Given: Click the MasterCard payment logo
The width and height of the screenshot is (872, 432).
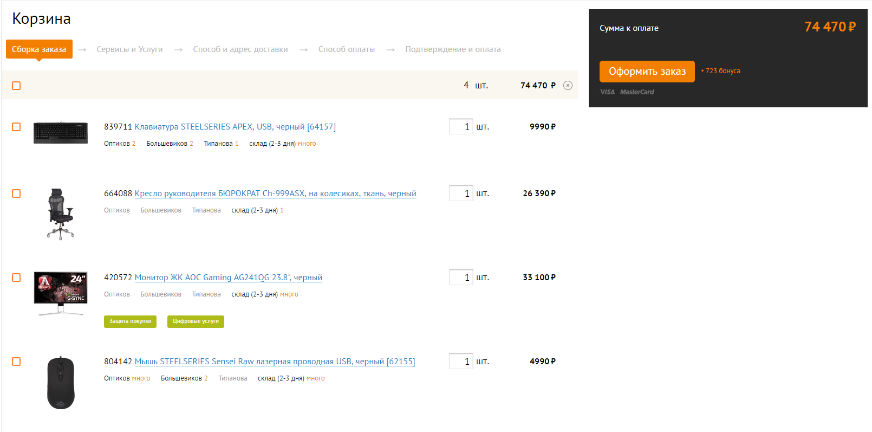Looking at the screenshot, I should click(x=637, y=92).
